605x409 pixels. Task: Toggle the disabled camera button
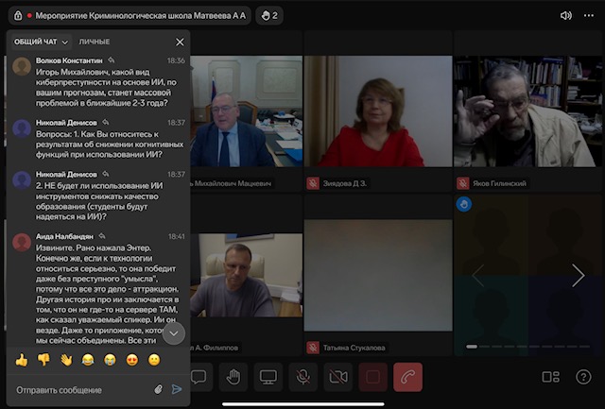(x=337, y=377)
